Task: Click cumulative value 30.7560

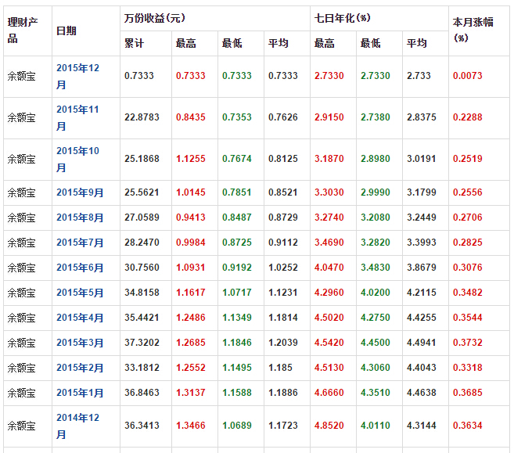Action: (x=142, y=268)
